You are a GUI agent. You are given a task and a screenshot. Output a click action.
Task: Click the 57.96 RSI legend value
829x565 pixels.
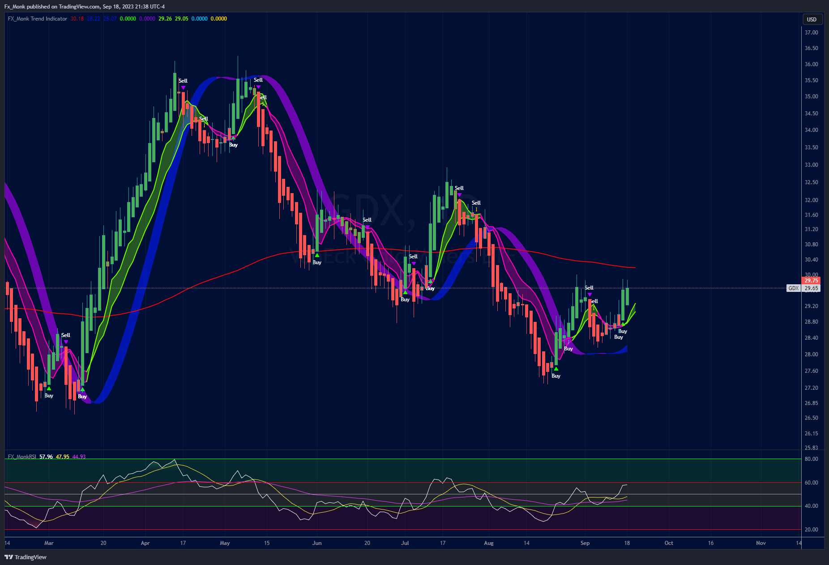pyautogui.click(x=46, y=457)
